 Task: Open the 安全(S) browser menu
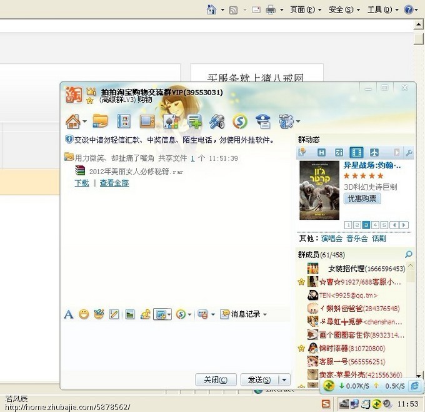(x=344, y=10)
